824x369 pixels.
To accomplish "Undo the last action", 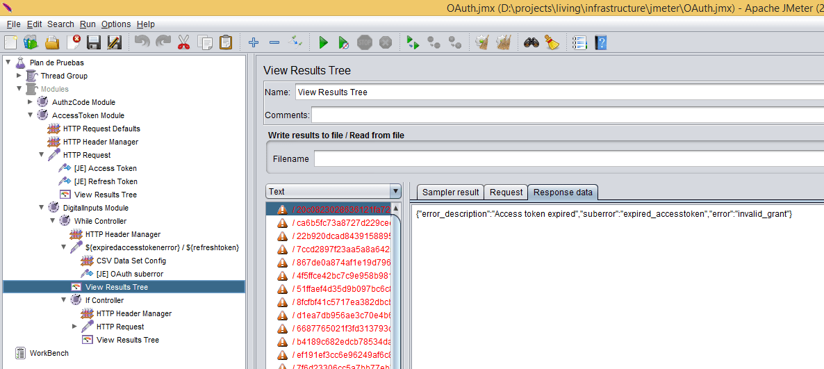I will click(x=142, y=42).
